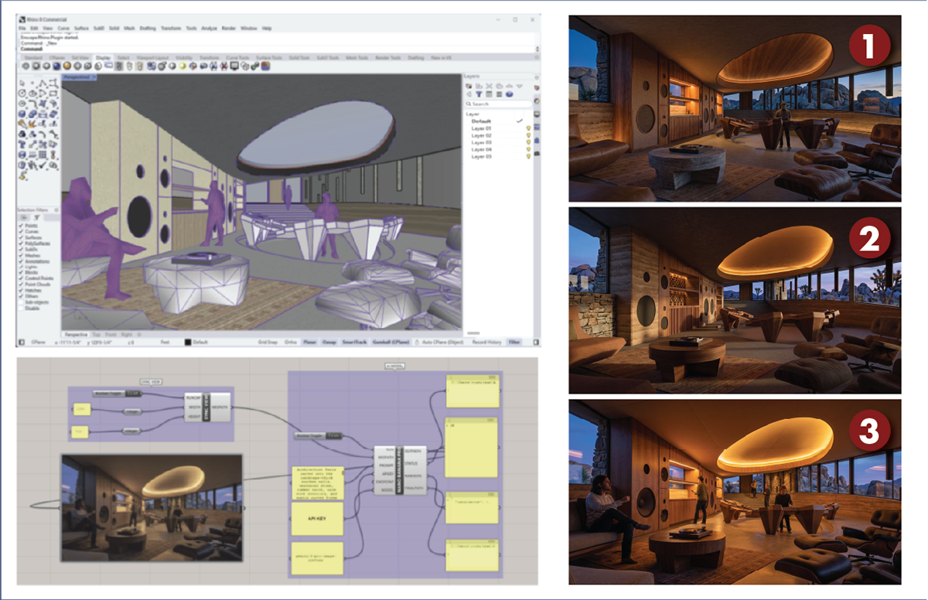Switch to the Top viewport tab

coord(96,334)
